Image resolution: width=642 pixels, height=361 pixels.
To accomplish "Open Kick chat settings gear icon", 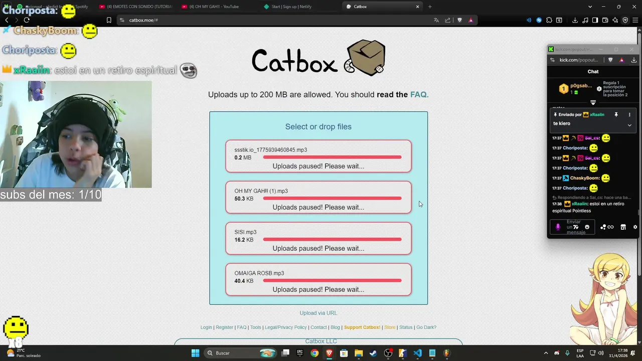I will [x=635, y=227].
